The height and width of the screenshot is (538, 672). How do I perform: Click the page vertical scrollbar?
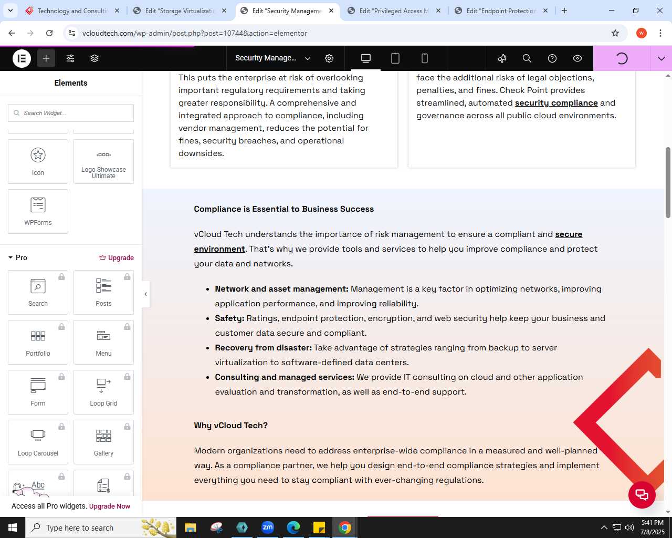coord(668,182)
